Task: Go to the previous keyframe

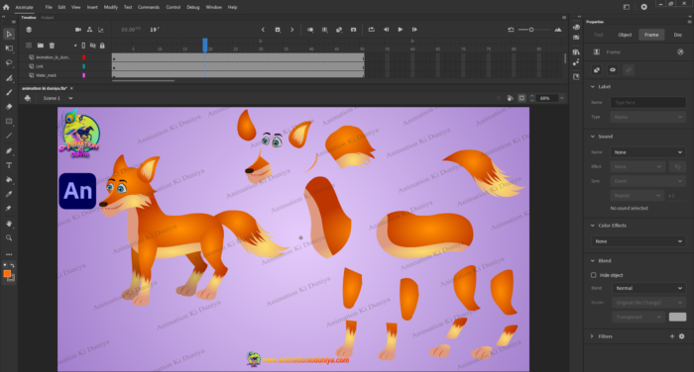Action: coord(263,30)
